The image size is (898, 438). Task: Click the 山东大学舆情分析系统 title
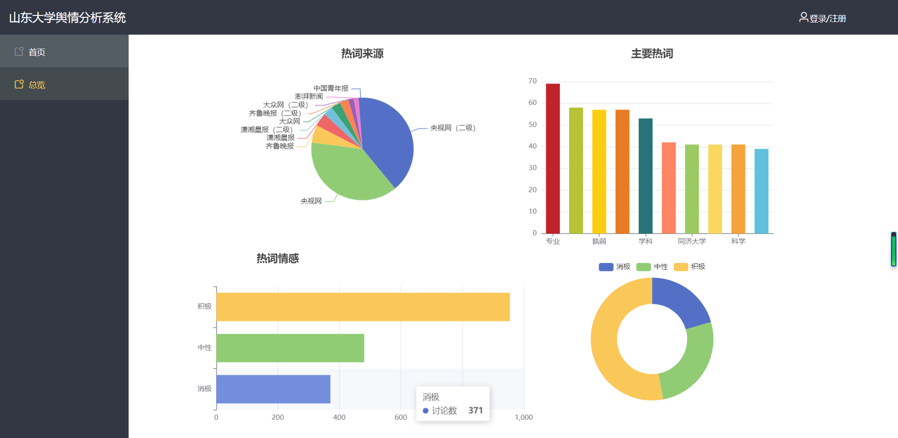tap(67, 18)
